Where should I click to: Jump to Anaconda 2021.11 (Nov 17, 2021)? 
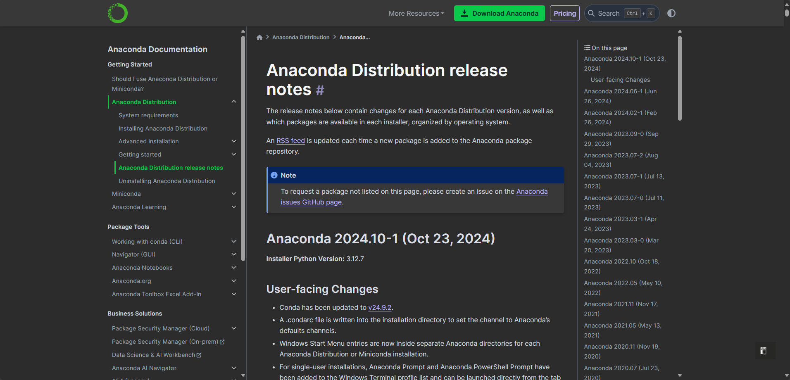tap(621, 309)
